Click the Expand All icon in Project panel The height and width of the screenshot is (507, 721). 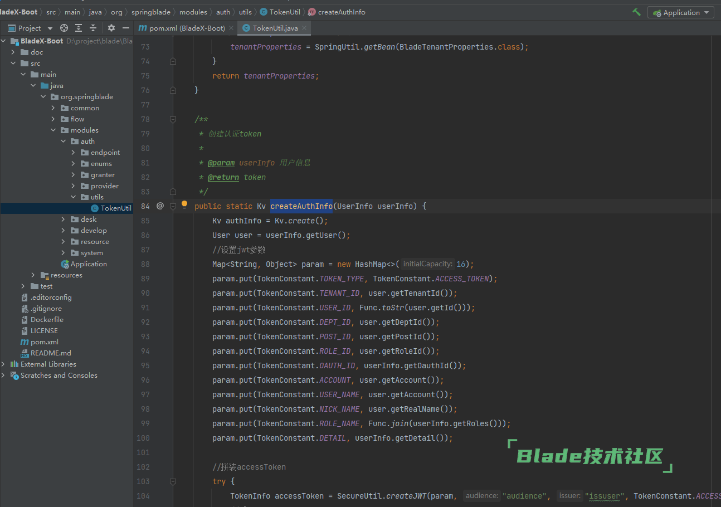[x=79, y=28]
